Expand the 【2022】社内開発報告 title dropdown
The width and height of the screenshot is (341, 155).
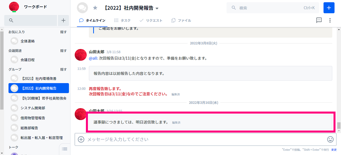click(157, 9)
